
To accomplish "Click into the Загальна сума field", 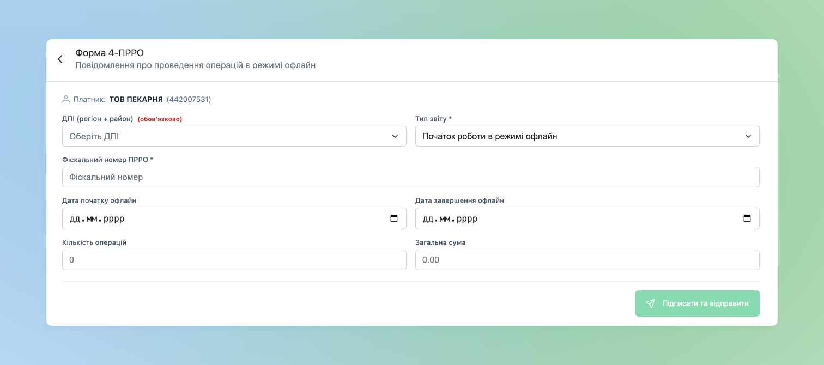I will [587, 260].
